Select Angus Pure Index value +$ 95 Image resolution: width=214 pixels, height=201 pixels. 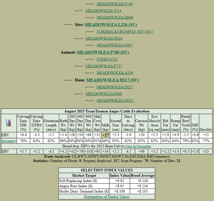(x=119, y=186)
